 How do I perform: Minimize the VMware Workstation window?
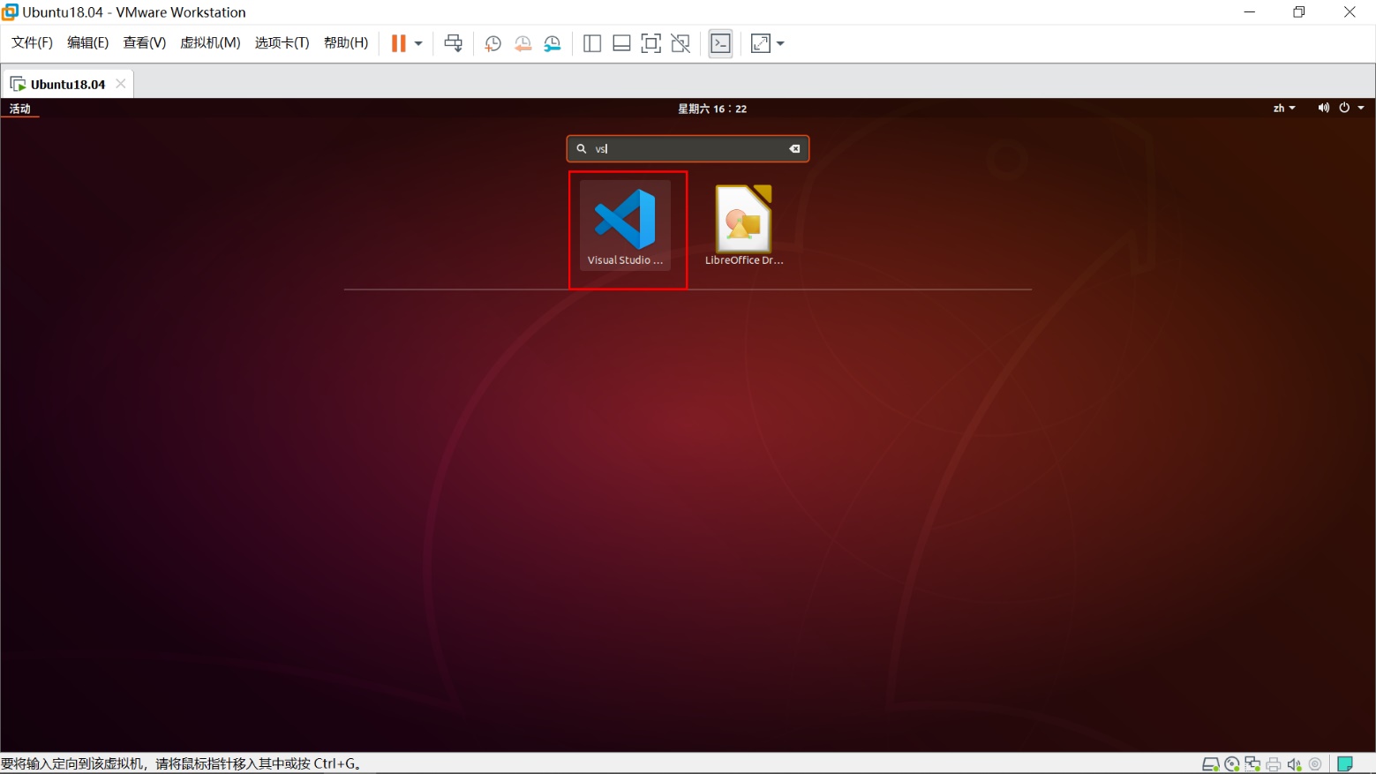1250,12
